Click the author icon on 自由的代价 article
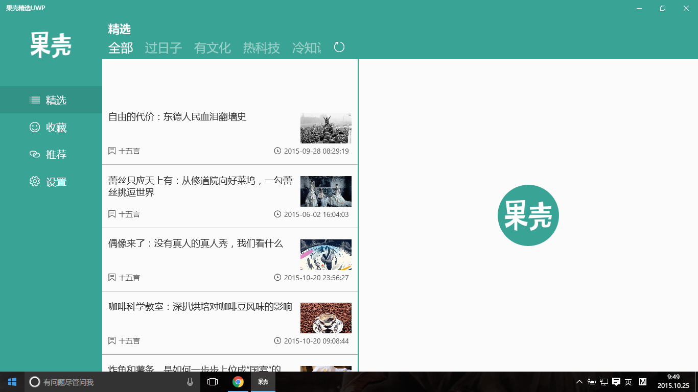This screenshot has width=698, height=392. [x=112, y=151]
